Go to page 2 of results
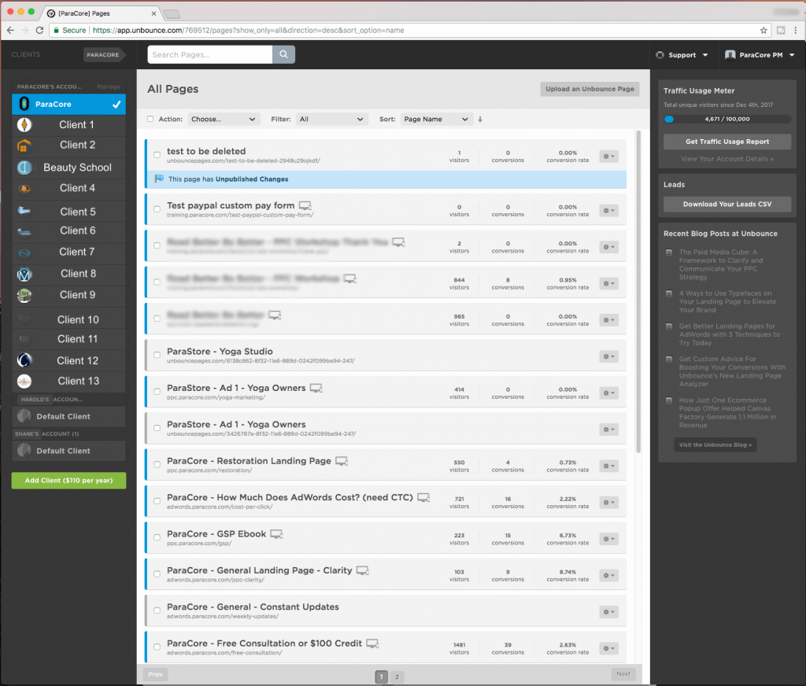806x686 pixels. (x=397, y=677)
